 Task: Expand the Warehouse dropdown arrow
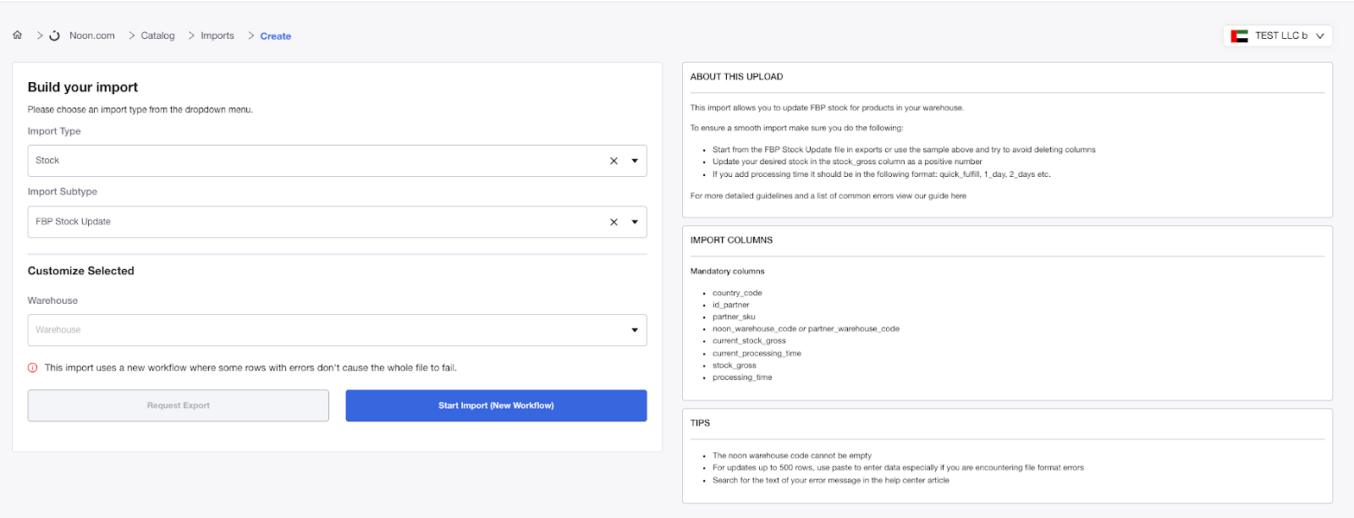635,330
